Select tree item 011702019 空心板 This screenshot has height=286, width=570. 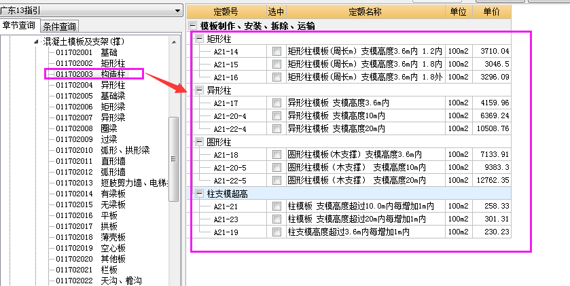pos(90,248)
